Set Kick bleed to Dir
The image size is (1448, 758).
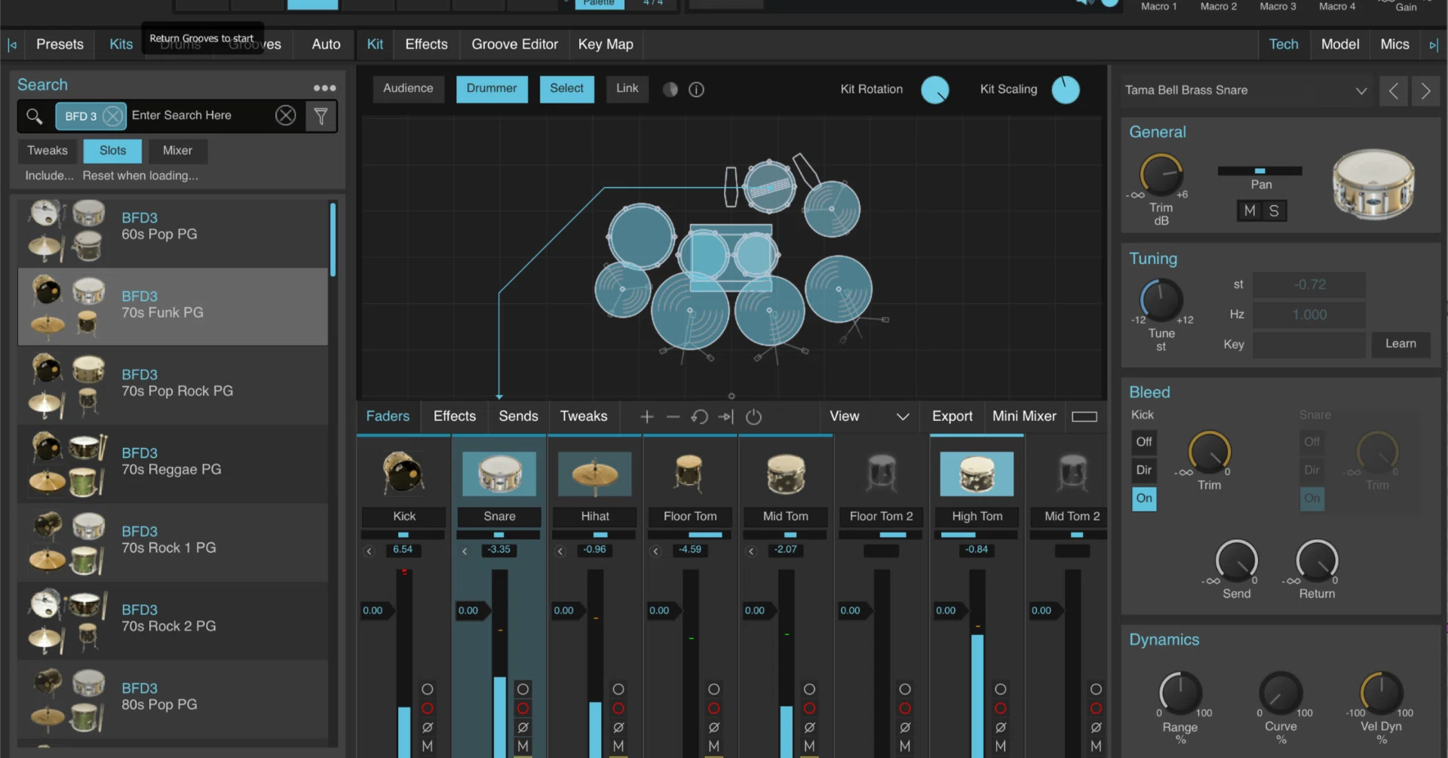[1144, 470]
